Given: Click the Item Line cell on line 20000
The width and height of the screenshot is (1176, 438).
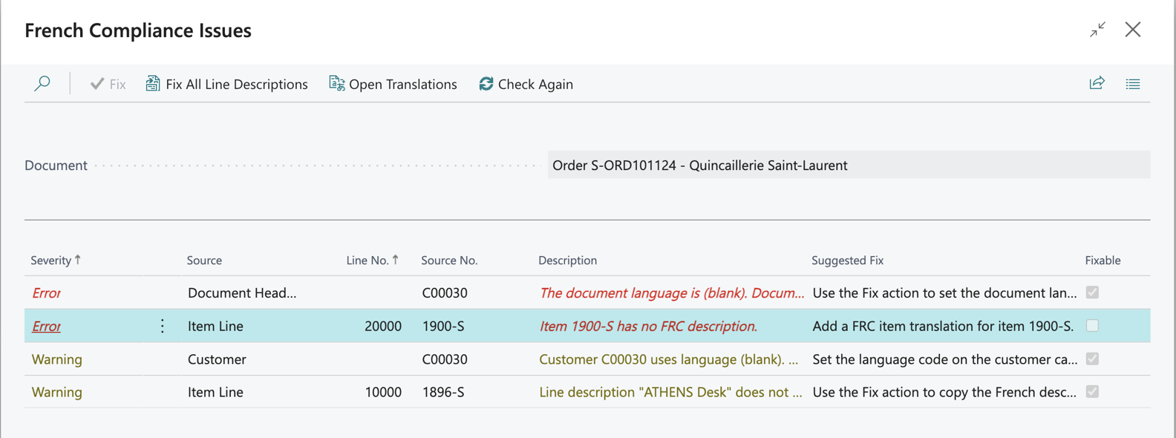Looking at the screenshot, I should click(215, 326).
